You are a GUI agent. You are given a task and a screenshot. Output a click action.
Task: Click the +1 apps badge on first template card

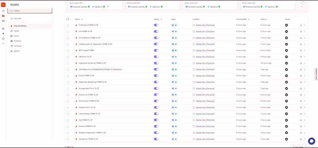(108, 7)
